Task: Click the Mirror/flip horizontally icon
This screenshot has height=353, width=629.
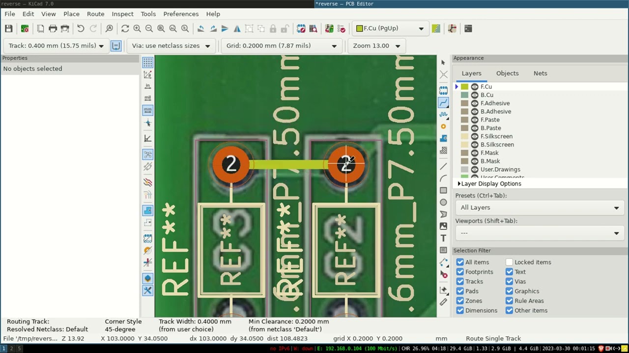Action: point(237,28)
